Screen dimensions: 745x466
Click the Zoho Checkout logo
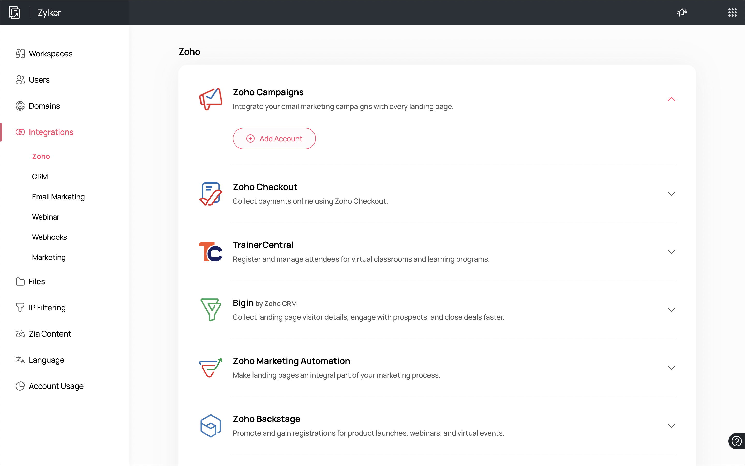click(211, 194)
